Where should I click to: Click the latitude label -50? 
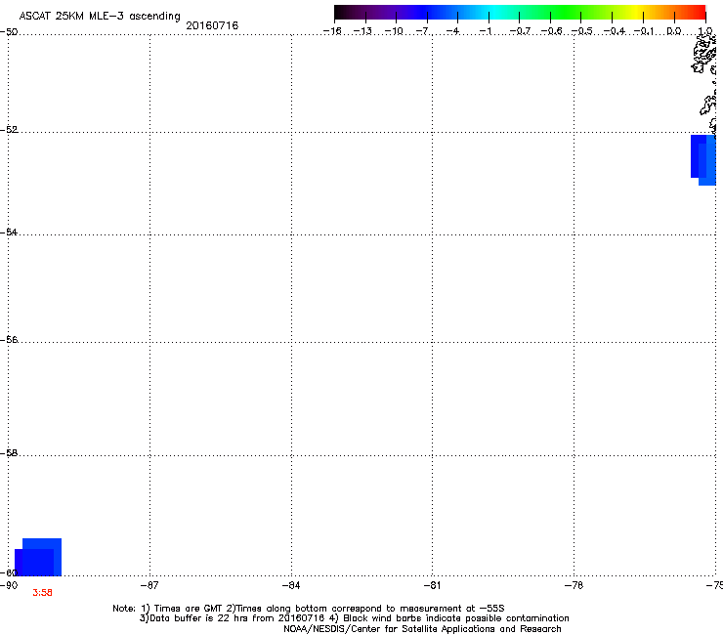[x=9, y=32]
